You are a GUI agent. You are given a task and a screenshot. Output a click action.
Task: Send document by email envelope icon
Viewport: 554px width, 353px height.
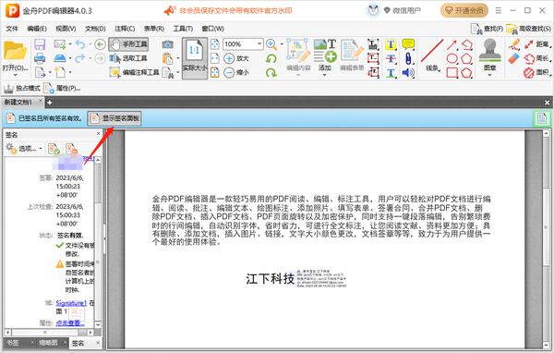coord(60,44)
